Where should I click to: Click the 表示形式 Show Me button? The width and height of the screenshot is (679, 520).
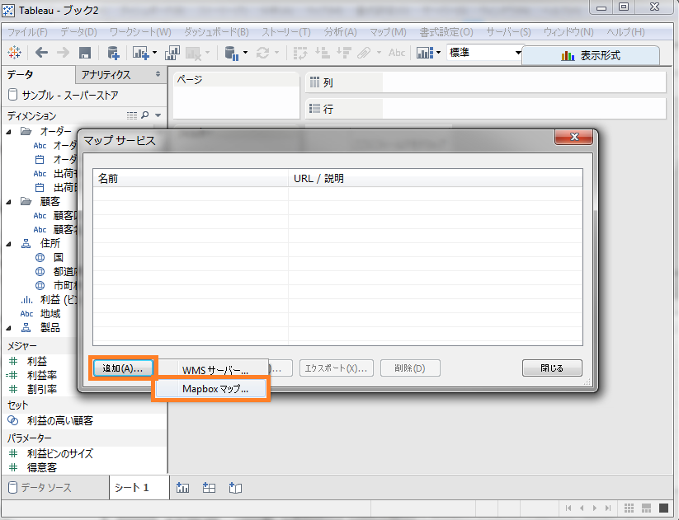tap(591, 55)
